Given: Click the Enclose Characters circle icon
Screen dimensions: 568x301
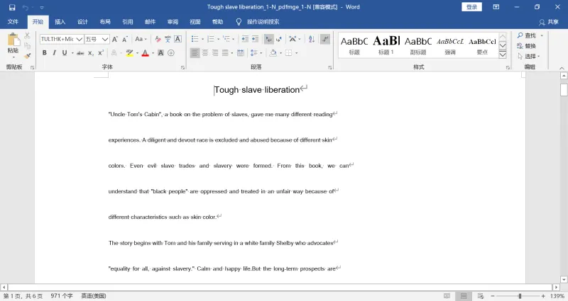Looking at the screenshot, I should coord(171,53).
